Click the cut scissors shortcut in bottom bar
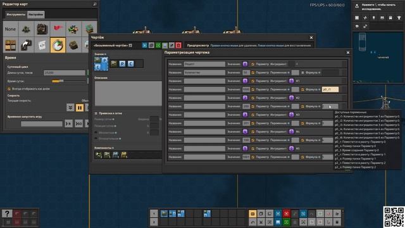 261,222
